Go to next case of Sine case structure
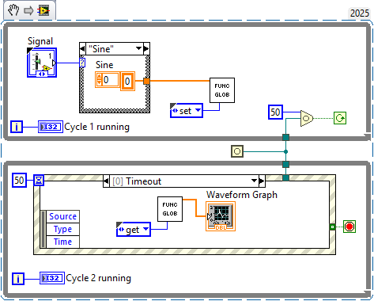This screenshot has height=301, width=374. click(x=146, y=48)
